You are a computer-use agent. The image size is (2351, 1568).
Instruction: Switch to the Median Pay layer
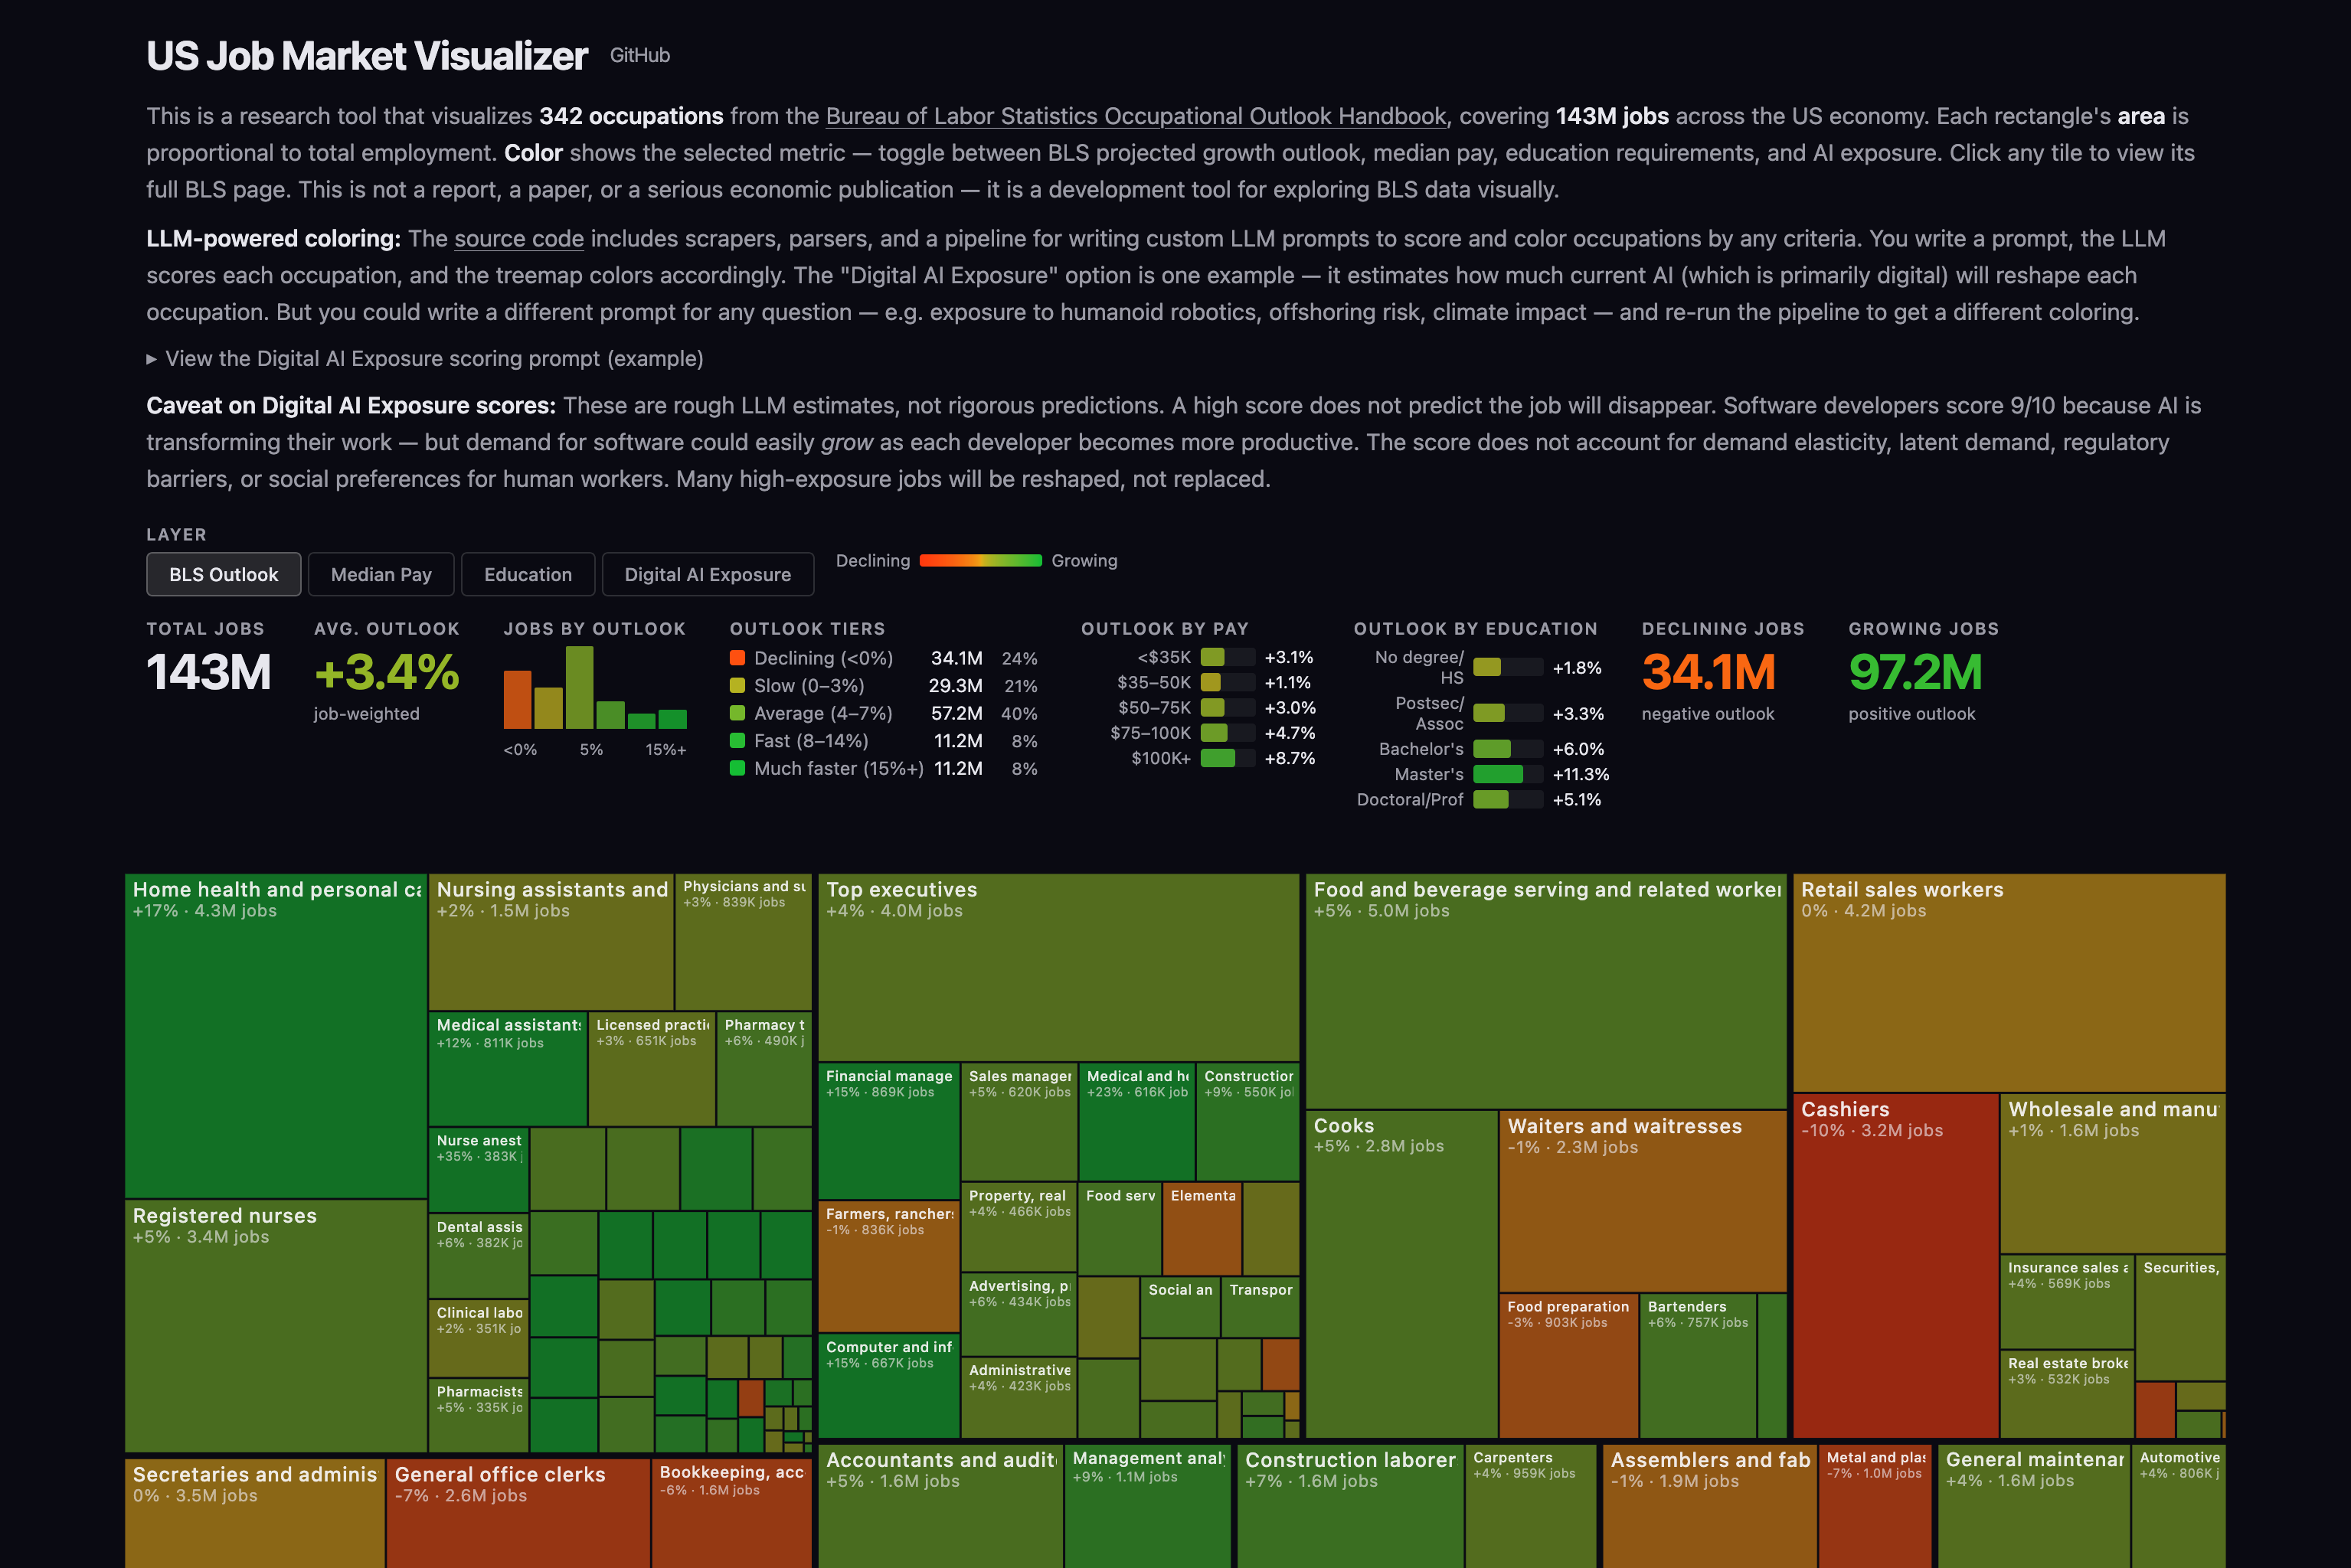(x=381, y=574)
